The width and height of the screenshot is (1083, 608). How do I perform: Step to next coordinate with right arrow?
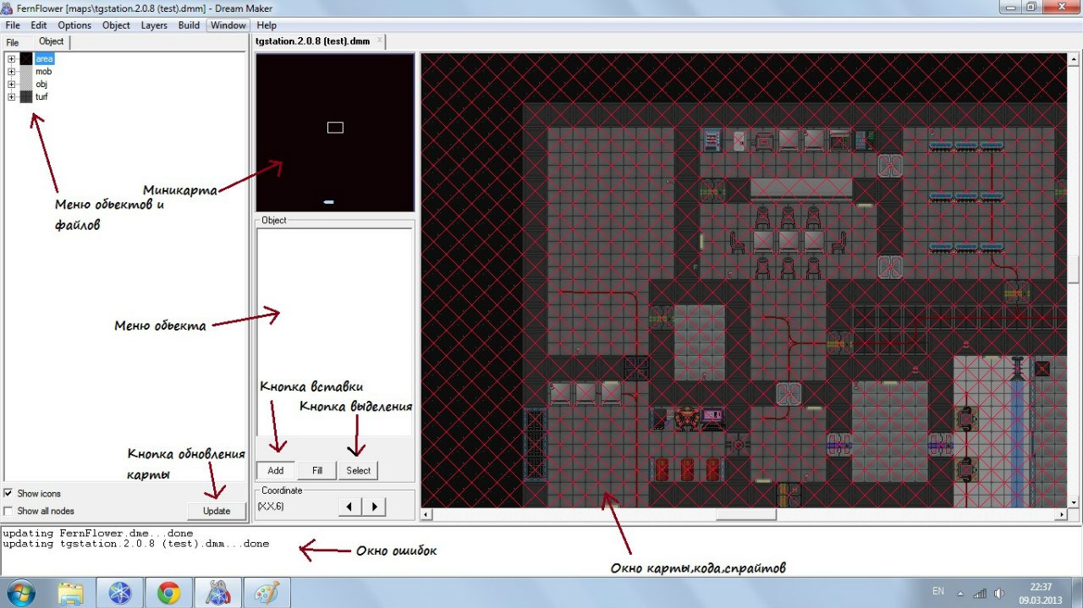374,507
